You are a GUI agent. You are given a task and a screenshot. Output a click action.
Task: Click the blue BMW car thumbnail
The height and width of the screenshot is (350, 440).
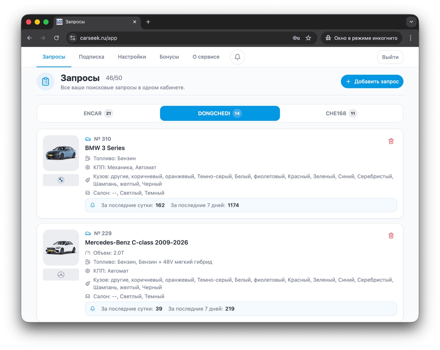[x=61, y=153]
